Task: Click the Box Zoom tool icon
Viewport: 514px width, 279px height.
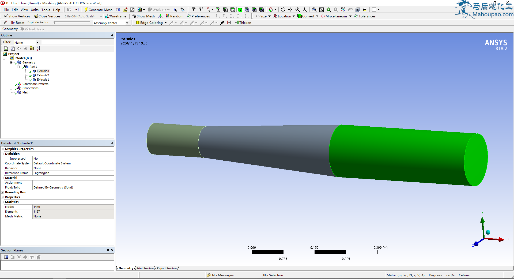Action: tap(305, 10)
